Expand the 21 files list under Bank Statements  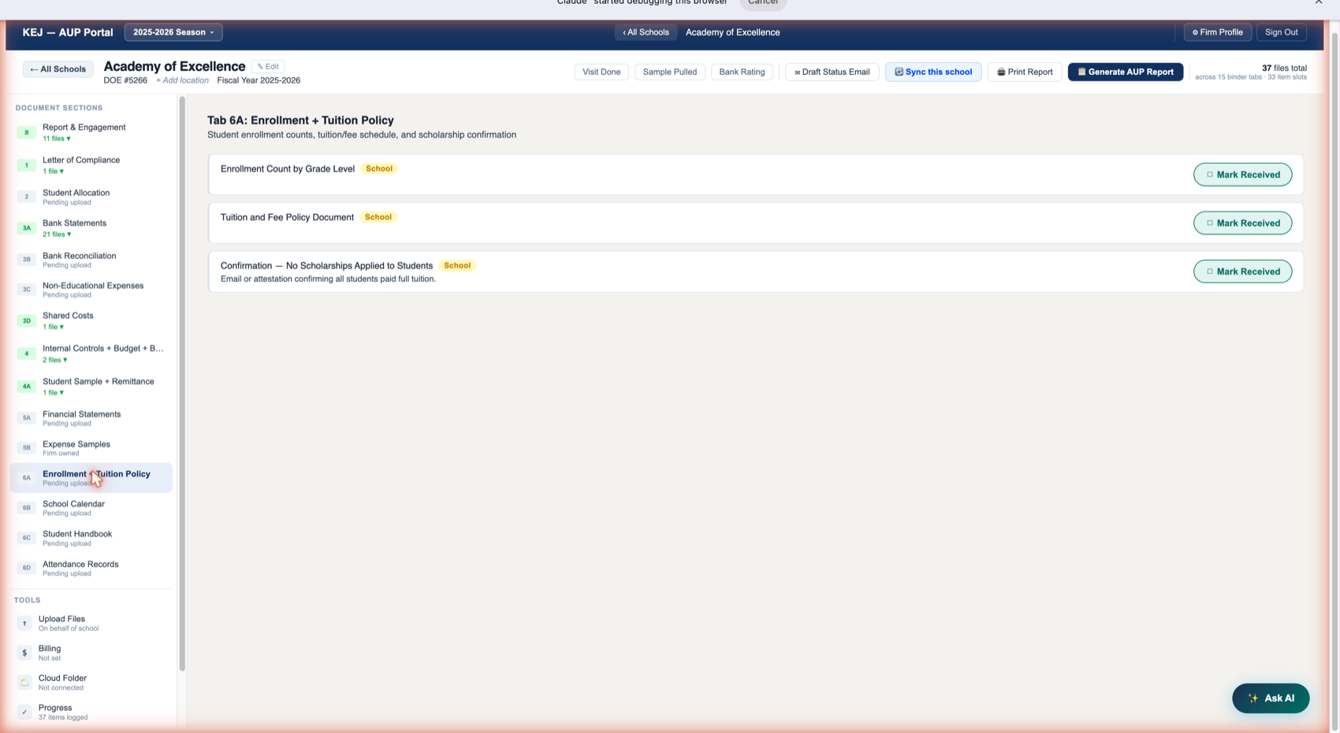(57, 234)
